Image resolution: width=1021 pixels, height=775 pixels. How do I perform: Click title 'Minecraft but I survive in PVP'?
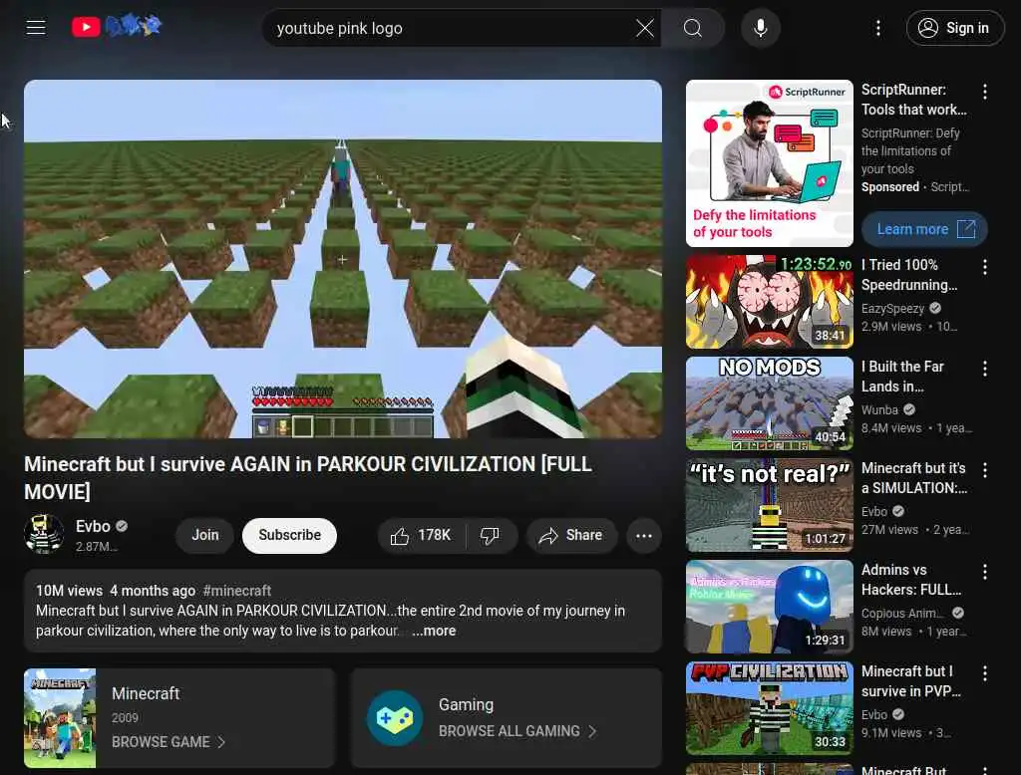[x=911, y=680]
